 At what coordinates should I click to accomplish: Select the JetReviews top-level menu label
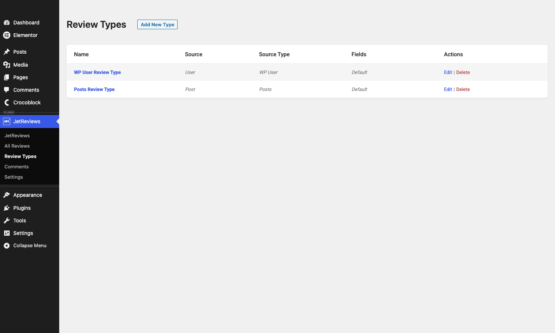pyautogui.click(x=27, y=121)
